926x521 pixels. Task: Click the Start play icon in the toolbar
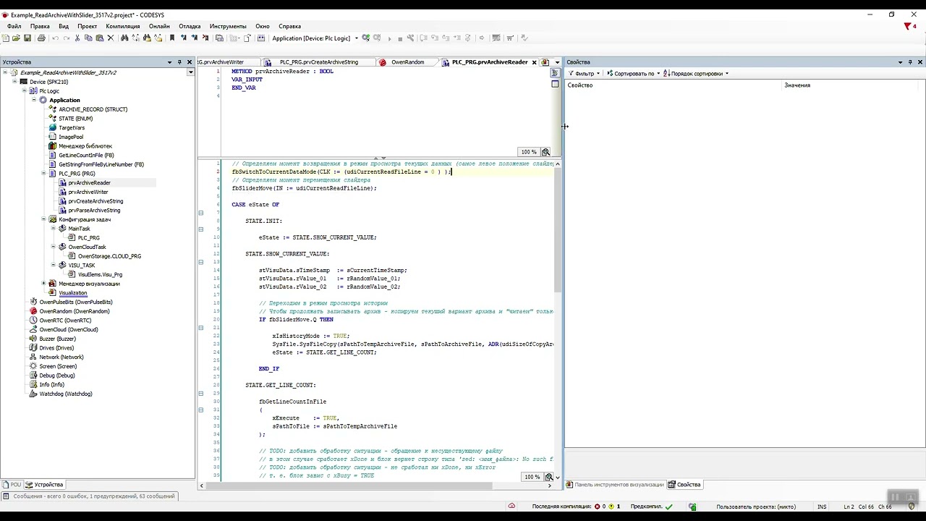pos(389,38)
